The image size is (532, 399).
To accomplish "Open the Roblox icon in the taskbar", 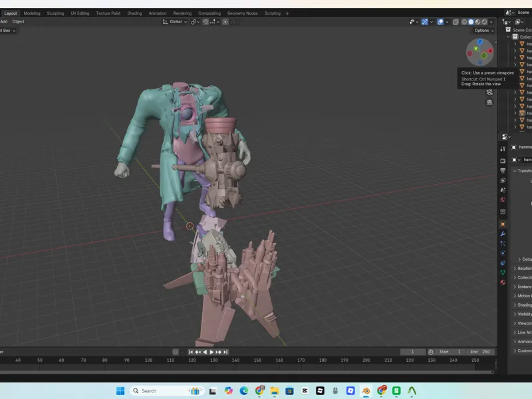I will coord(320,391).
